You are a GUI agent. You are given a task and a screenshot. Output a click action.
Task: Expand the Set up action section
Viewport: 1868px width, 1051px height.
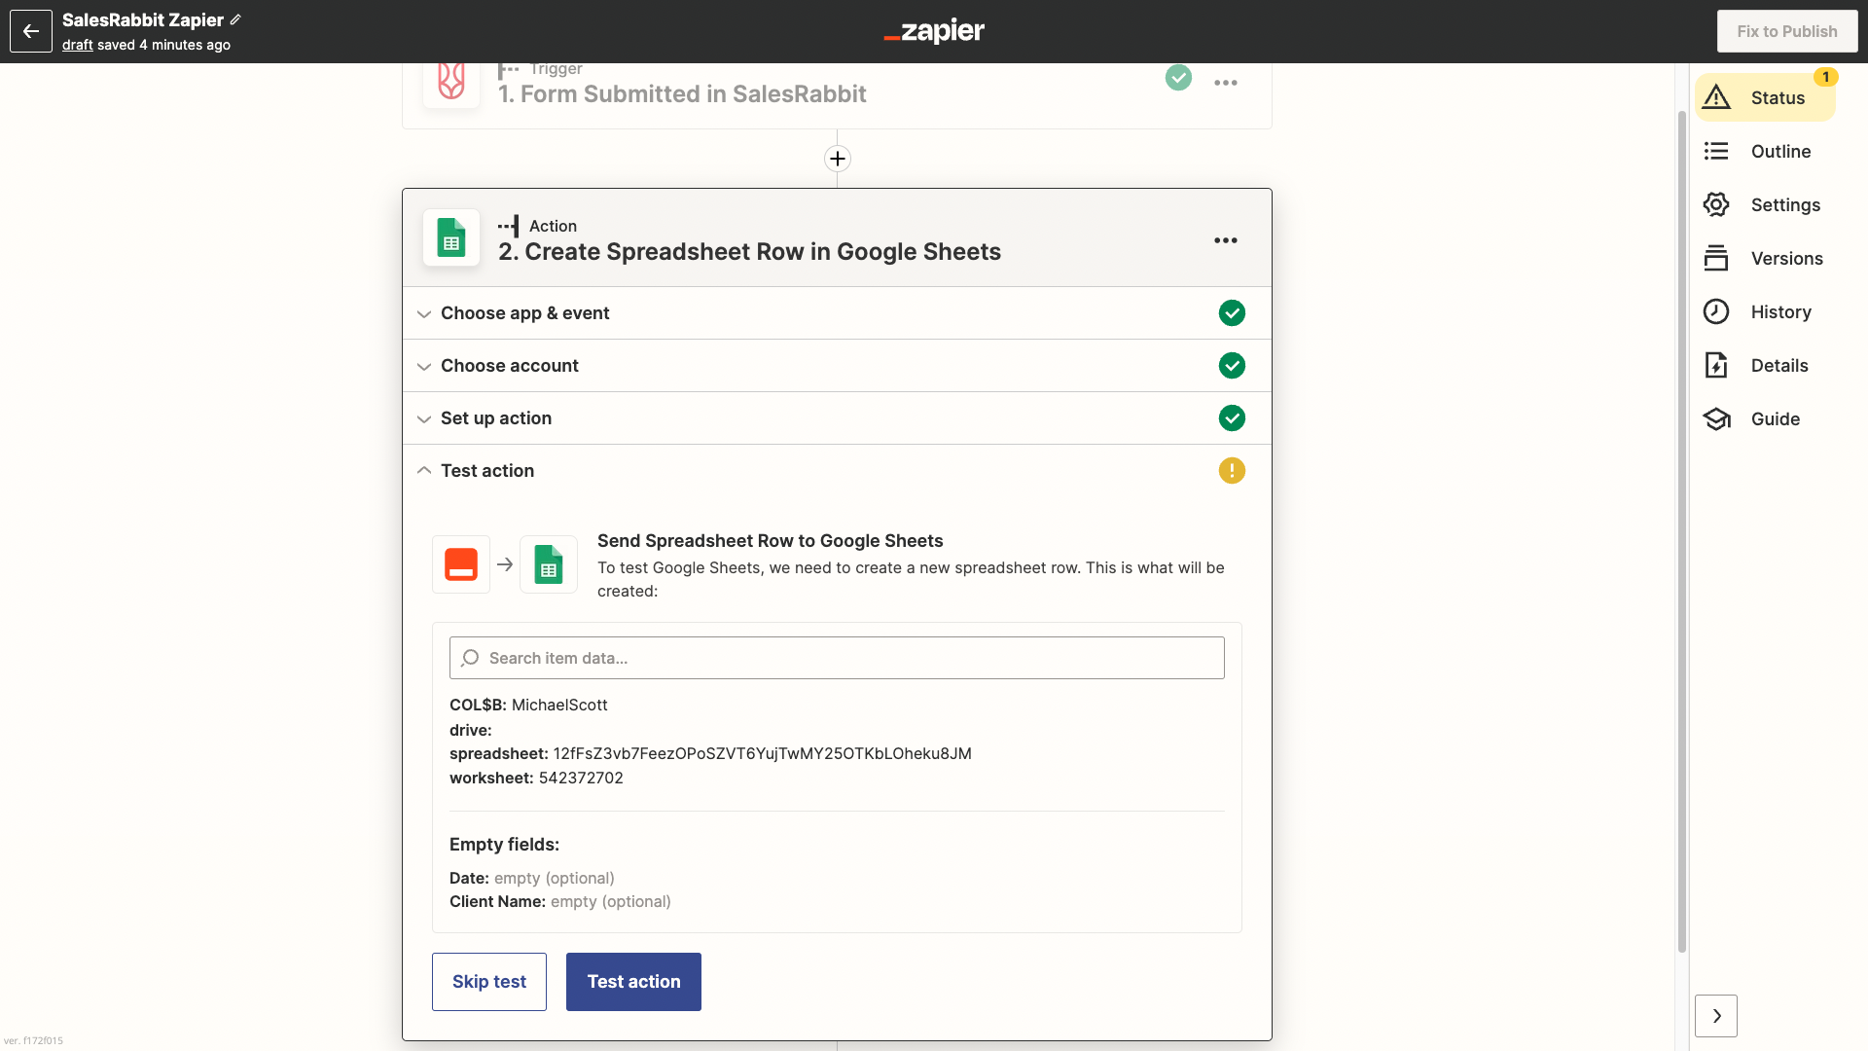click(837, 418)
